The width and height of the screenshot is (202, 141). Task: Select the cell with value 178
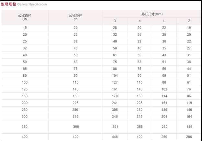[x=115, y=96]
